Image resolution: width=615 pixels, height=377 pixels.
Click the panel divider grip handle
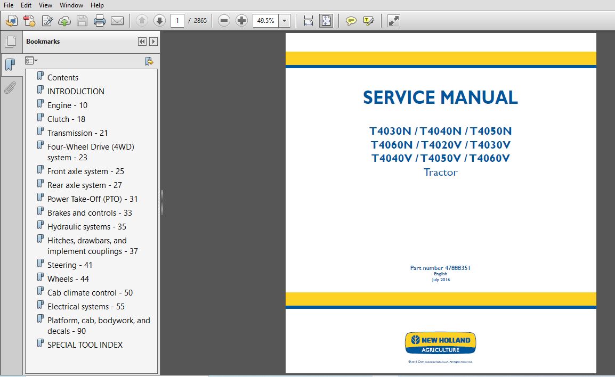click(161, 202)
